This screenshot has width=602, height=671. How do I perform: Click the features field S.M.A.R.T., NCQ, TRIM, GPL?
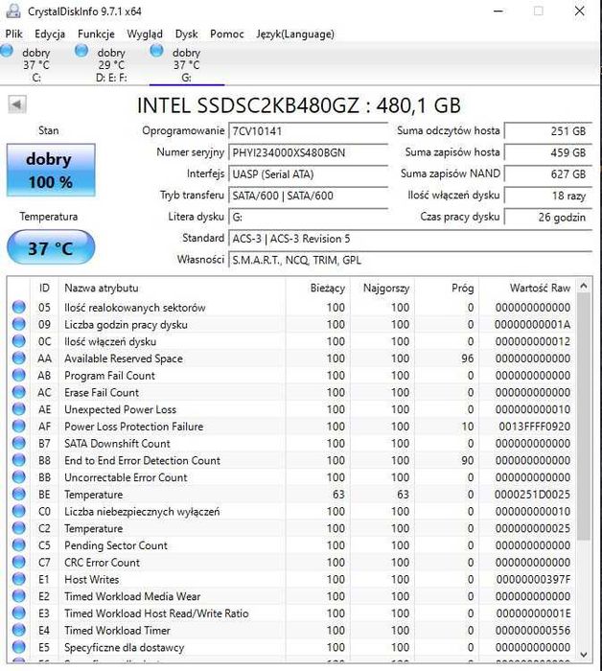point(410,260)
